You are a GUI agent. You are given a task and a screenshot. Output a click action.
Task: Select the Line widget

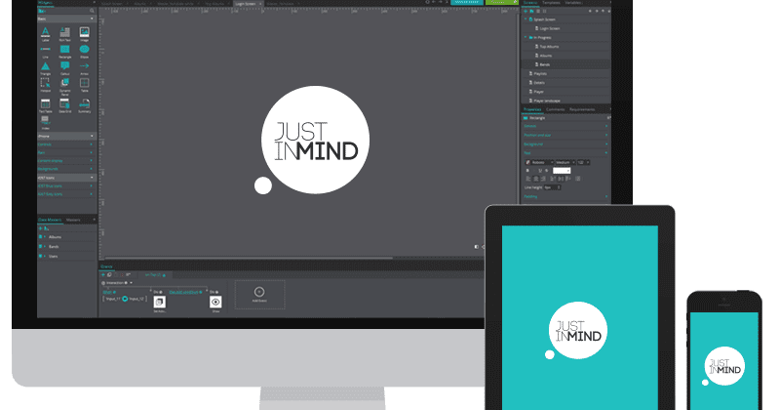coord(45,52)
